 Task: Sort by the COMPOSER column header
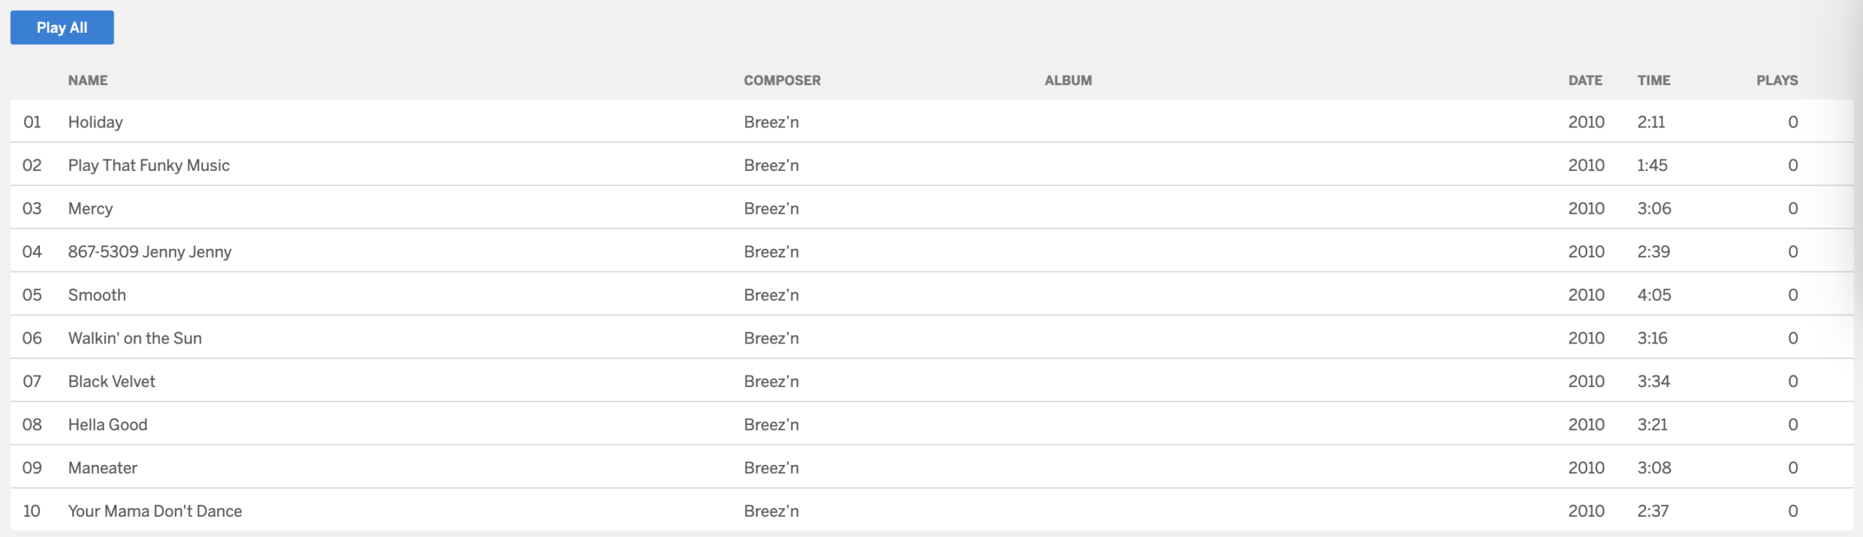pos(782,80)
